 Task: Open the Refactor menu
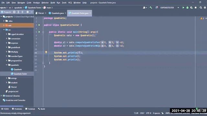pos(45,3)
